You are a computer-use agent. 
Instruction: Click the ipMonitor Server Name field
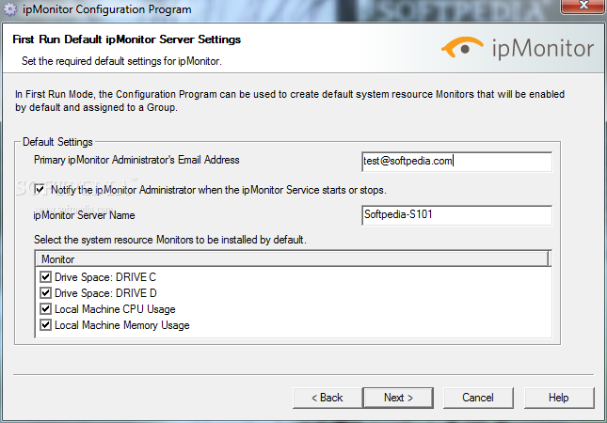(x=456, y=215)
